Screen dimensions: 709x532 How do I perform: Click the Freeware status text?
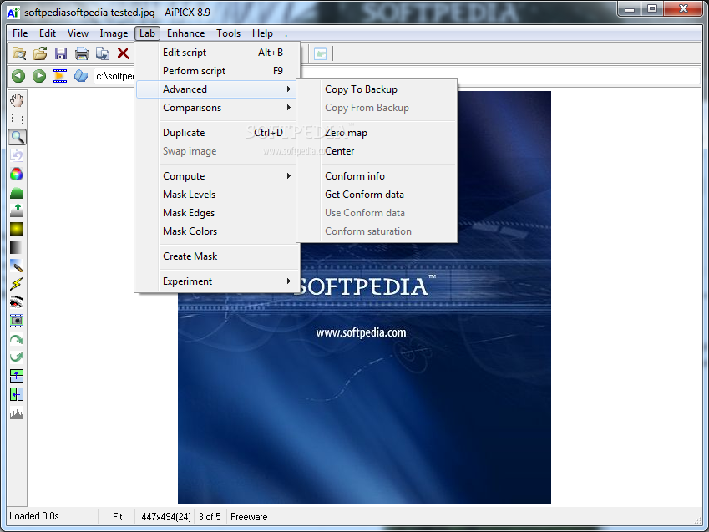click(249, 517)
